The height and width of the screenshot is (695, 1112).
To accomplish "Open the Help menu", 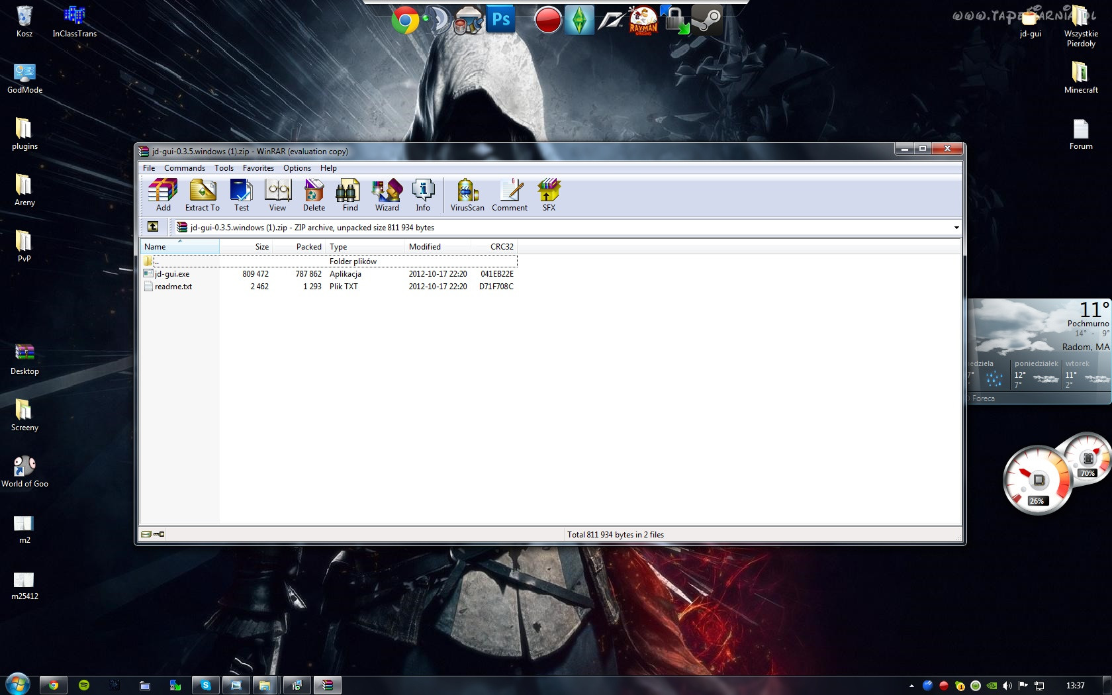I will click(x=328, y=168).
